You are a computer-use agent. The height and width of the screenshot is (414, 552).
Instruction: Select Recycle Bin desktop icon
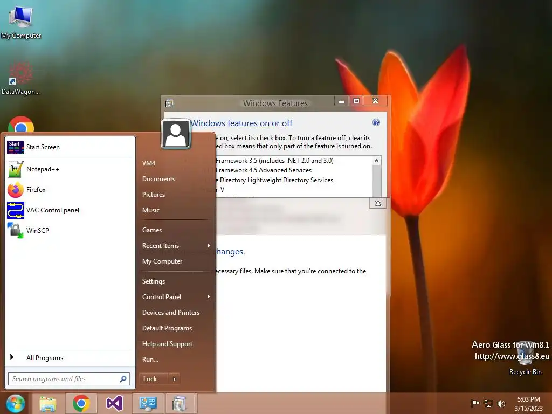coord(525,358)
